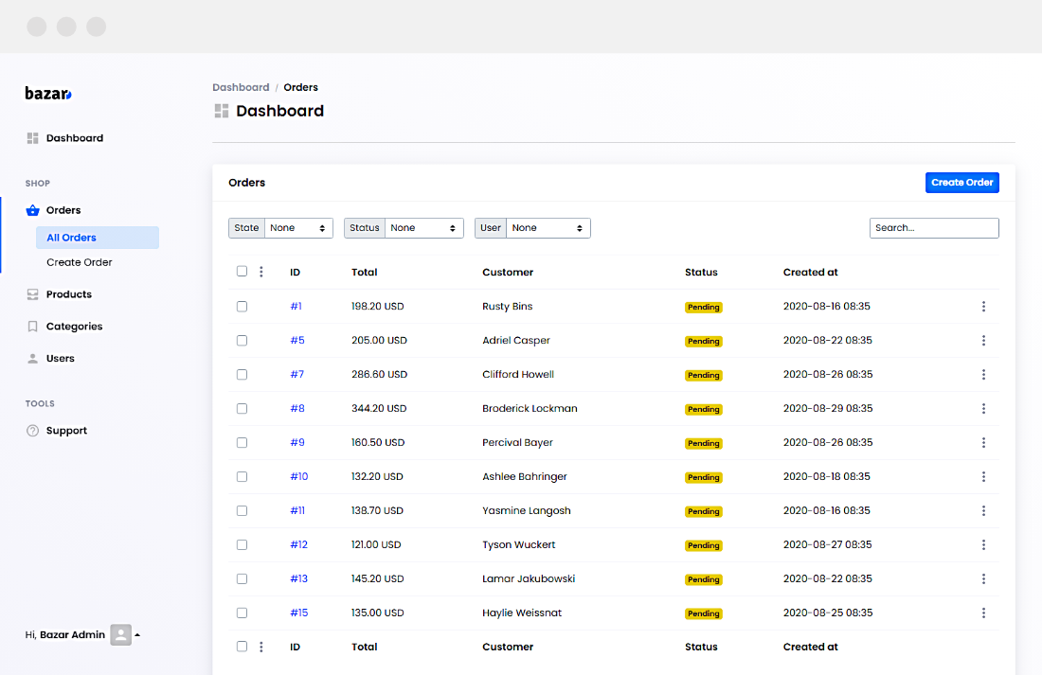1042x675 pixels.
Task: Expand the State filter dropdown
Action: click(297, 228)
